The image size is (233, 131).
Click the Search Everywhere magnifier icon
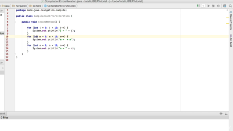230,6
